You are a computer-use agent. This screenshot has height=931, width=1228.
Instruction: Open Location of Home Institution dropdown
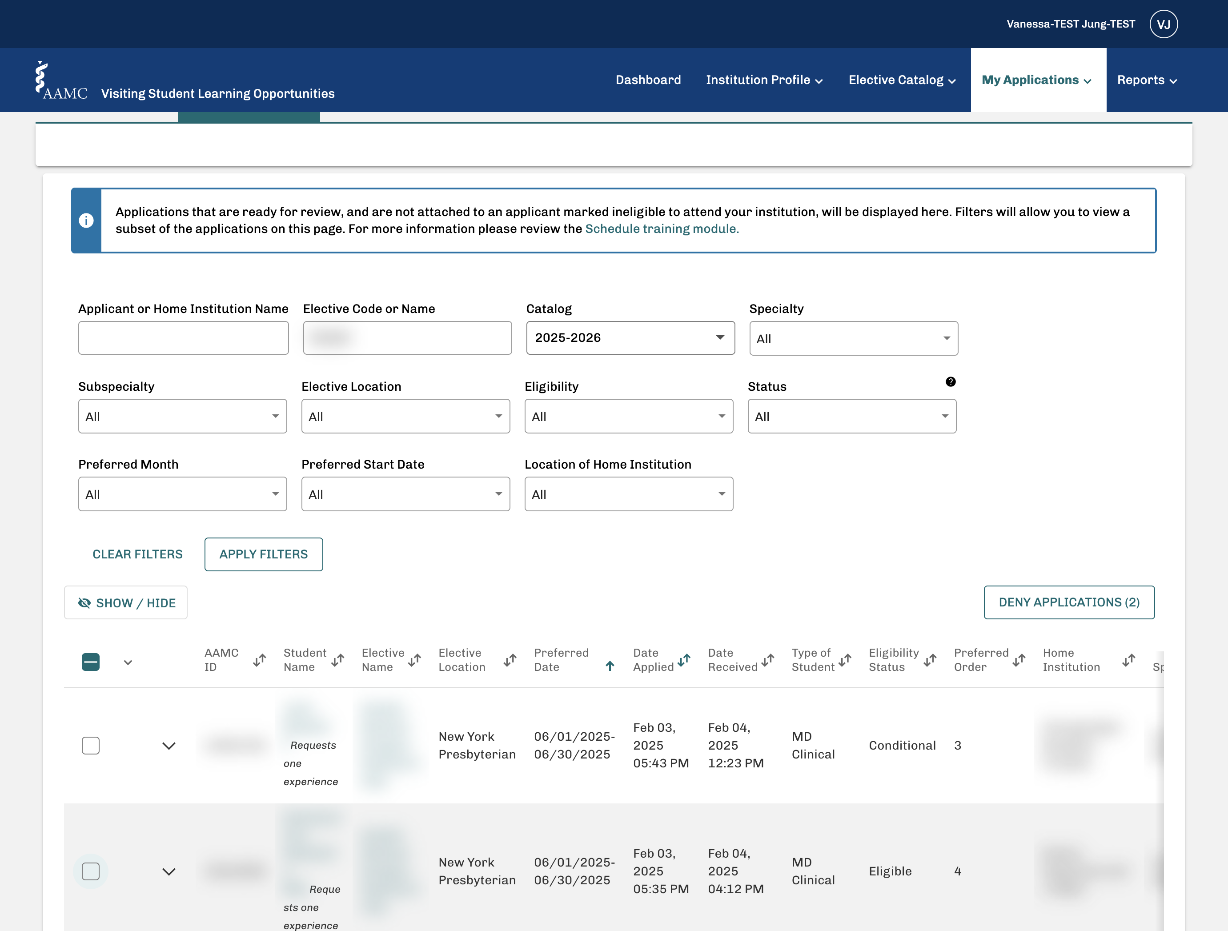pyautogui.click(x=629, y=494)
